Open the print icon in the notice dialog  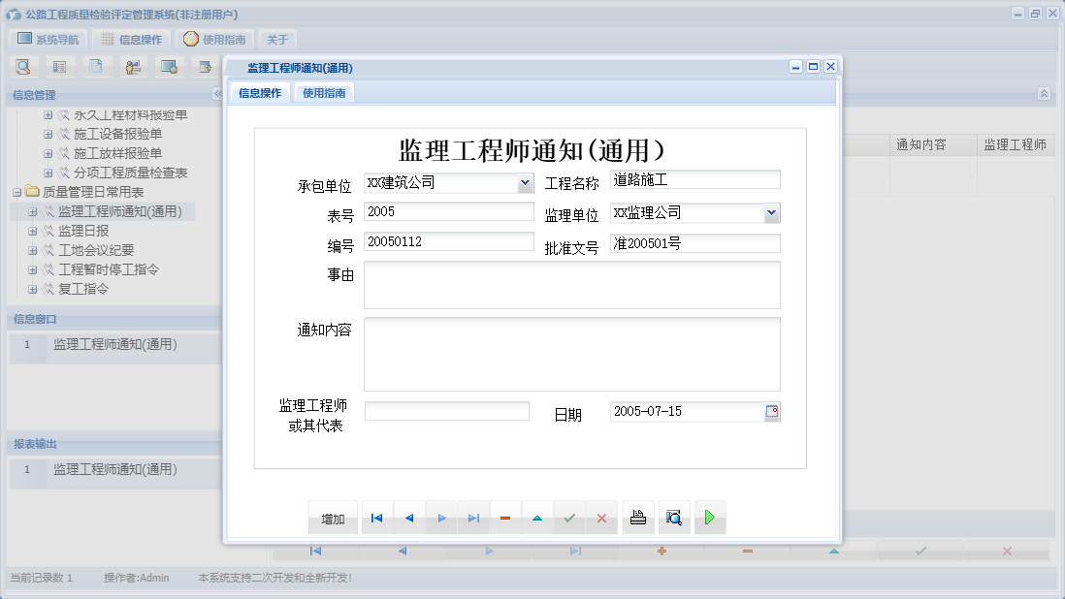(x=638, y=518)
